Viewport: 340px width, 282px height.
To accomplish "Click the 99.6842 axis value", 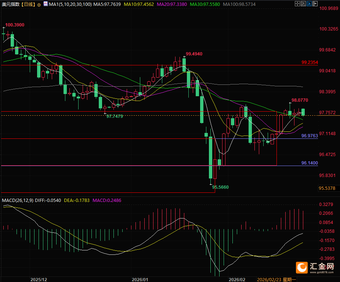I will click(x=328, y=50).
